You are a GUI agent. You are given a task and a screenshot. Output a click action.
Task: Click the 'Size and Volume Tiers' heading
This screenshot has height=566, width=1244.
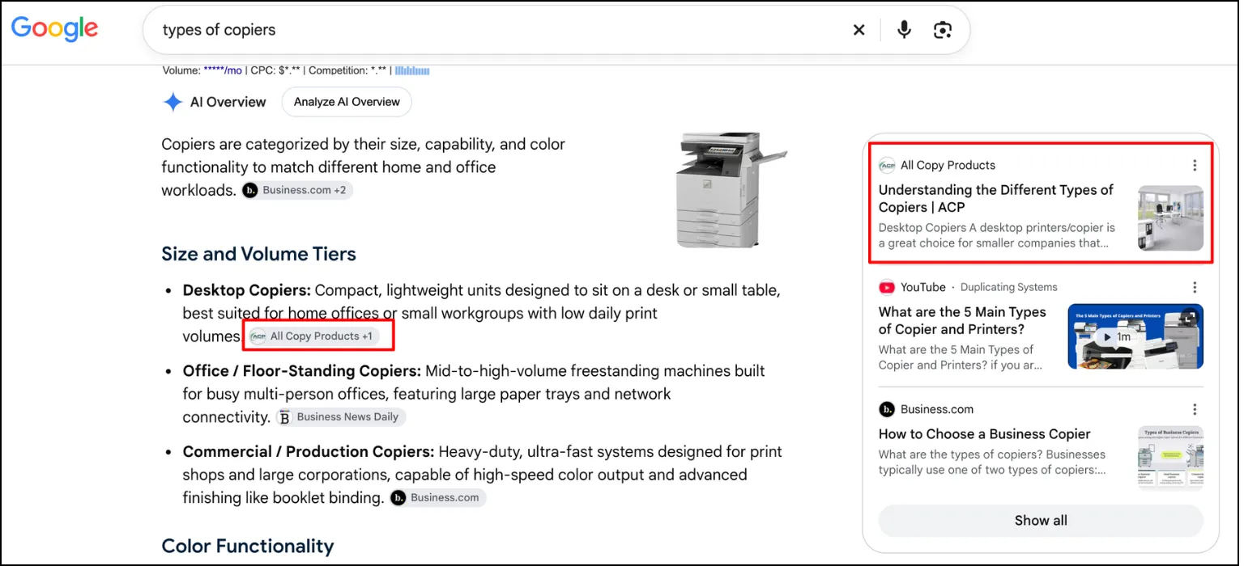point(259,254)
